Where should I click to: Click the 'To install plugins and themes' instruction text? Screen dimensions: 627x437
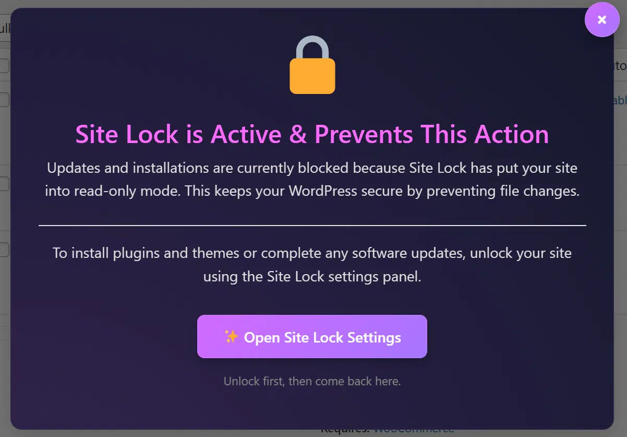(312, 265)
